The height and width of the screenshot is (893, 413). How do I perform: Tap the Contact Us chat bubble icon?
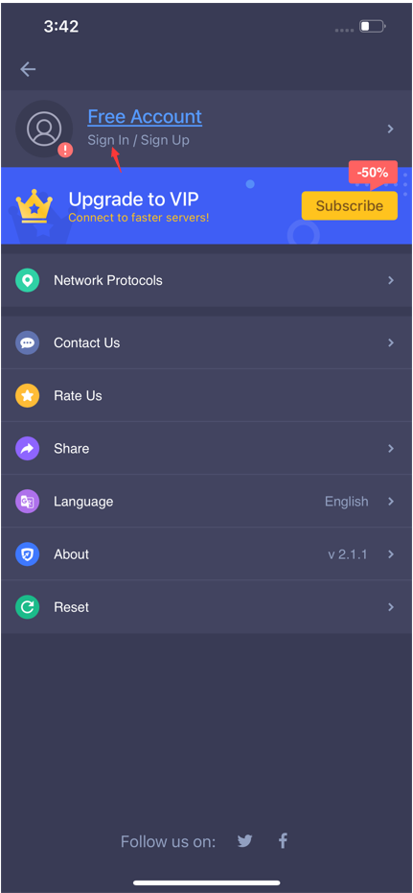point(27,342)
